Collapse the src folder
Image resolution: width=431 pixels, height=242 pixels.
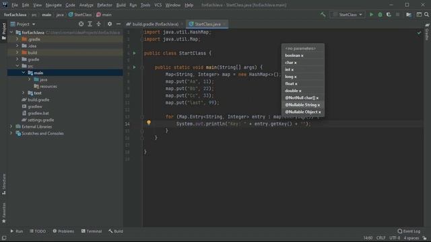(x=18, y=66)
